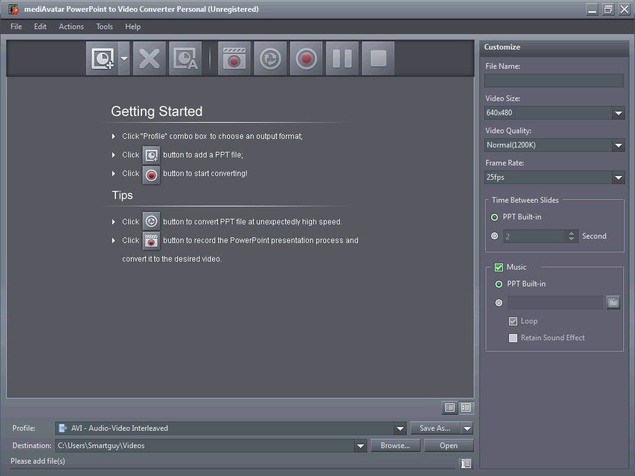Click the Add PPT file toolbar button

102,58
